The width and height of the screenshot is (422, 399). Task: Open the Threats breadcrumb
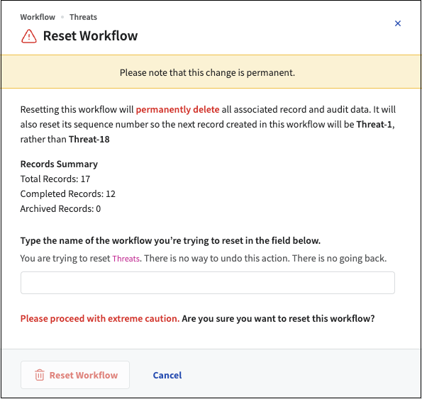83,17
